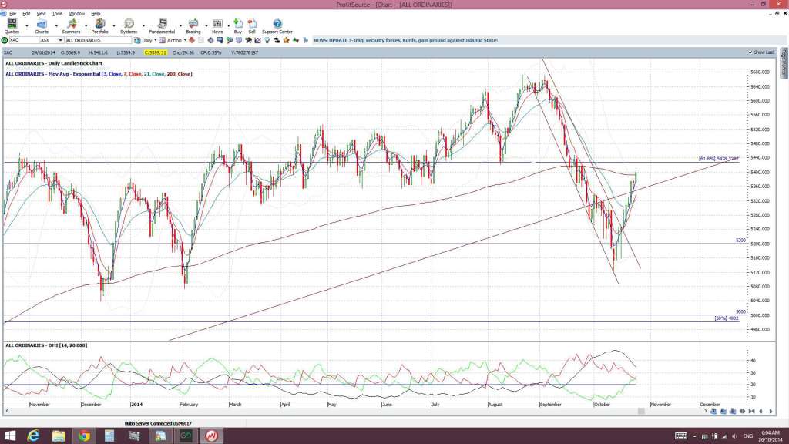
Task: Click the left-pointing chart scroll arrow at bottom-right
Action: [x=760, y=412]
